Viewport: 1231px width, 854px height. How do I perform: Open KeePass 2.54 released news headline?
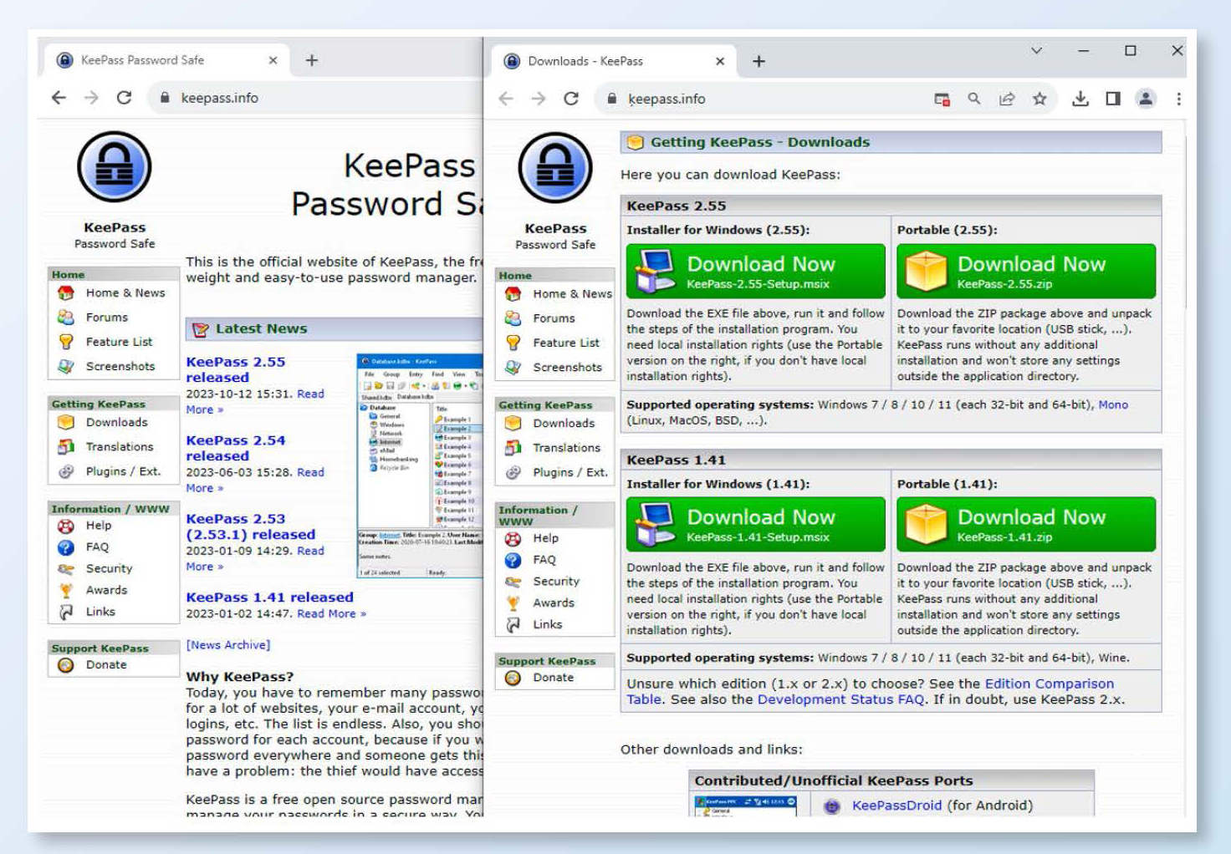235,448
